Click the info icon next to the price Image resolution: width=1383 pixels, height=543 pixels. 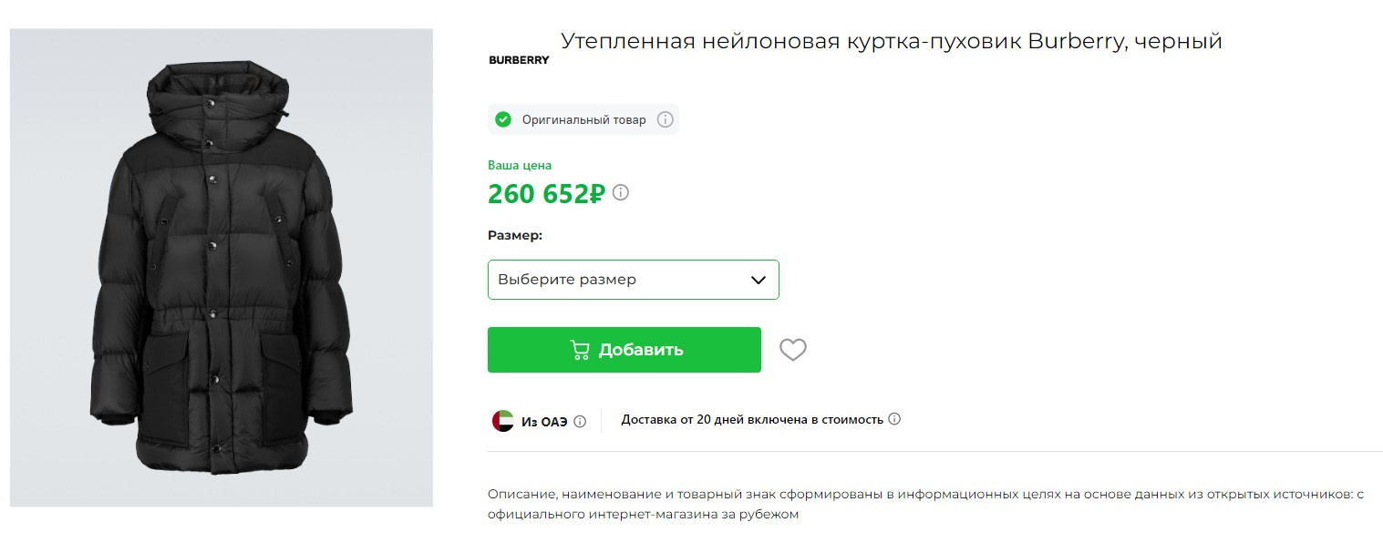coord(621,193)
